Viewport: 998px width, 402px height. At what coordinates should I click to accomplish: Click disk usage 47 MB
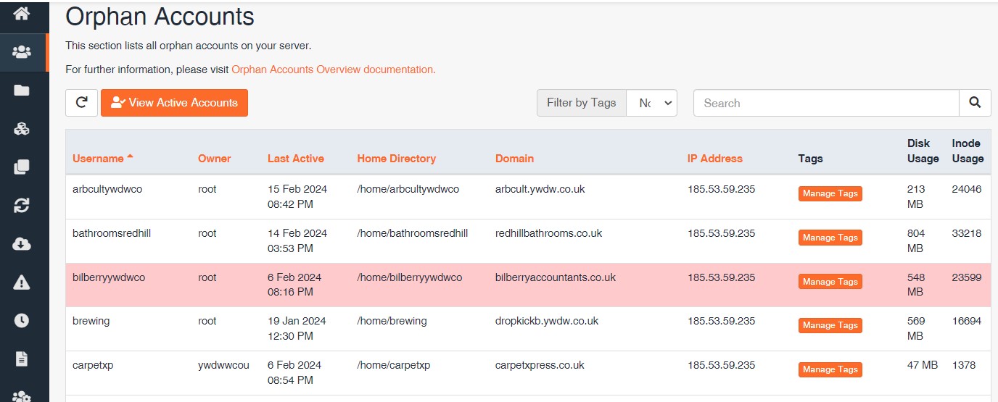(x=923, y=365)
